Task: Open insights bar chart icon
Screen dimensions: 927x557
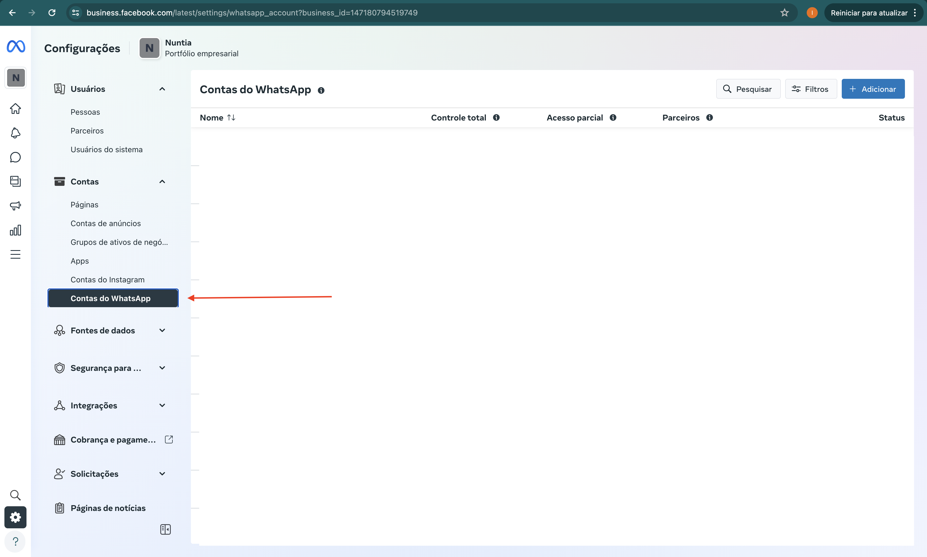Action: (15, 230)
